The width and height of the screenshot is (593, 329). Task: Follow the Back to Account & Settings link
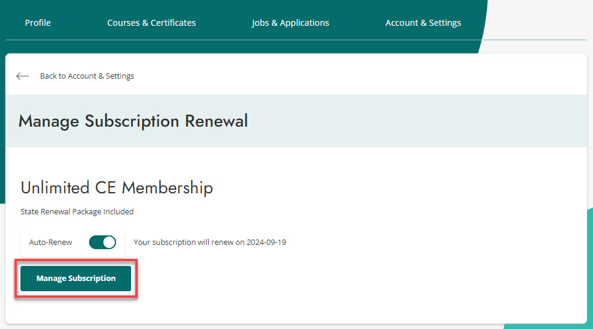pos(87,76)
